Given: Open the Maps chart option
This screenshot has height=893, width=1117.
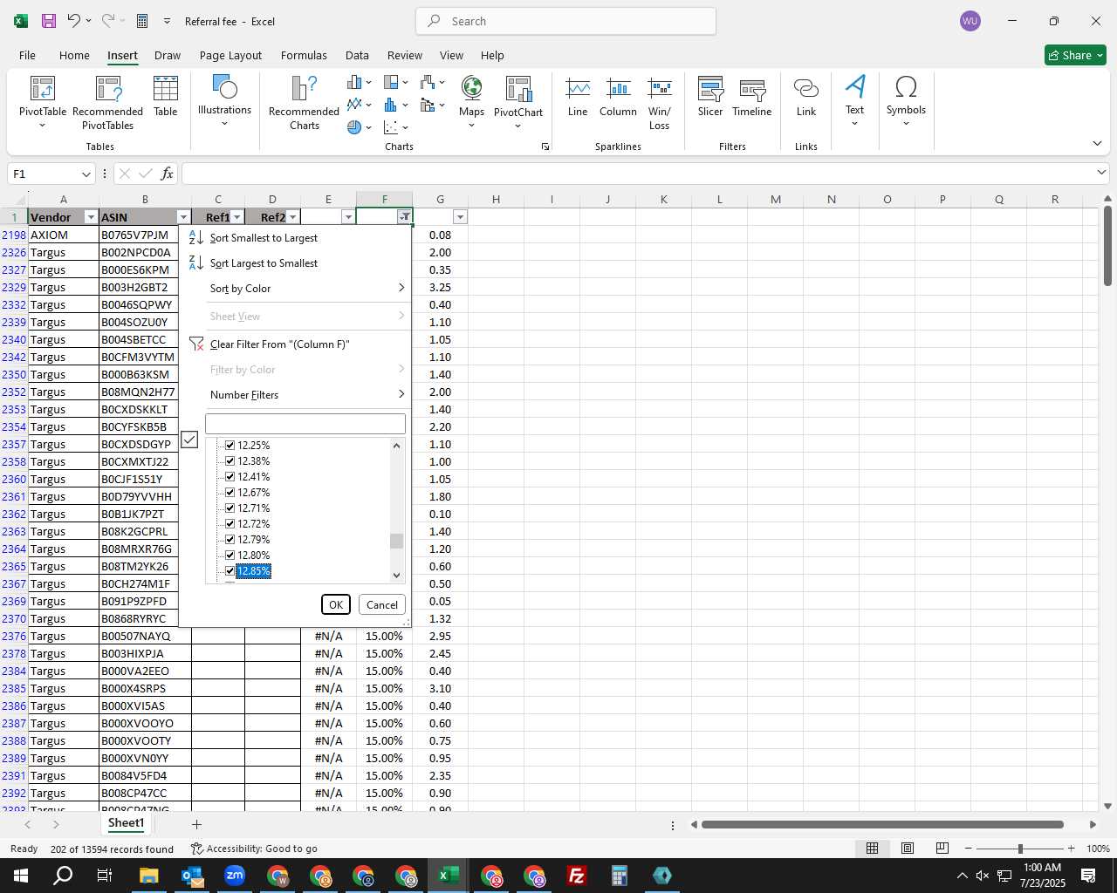Looking at the screenshot, I should click(x=471, y=101).
